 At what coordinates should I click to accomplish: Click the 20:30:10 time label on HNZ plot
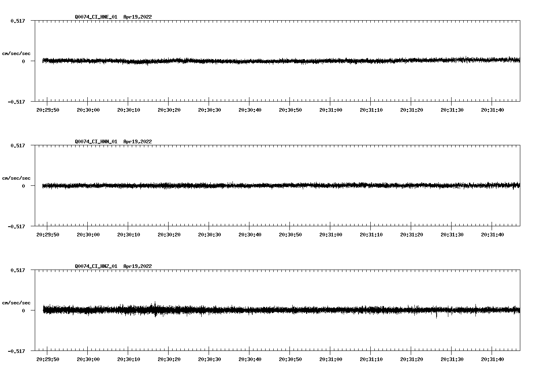(129, 359)
